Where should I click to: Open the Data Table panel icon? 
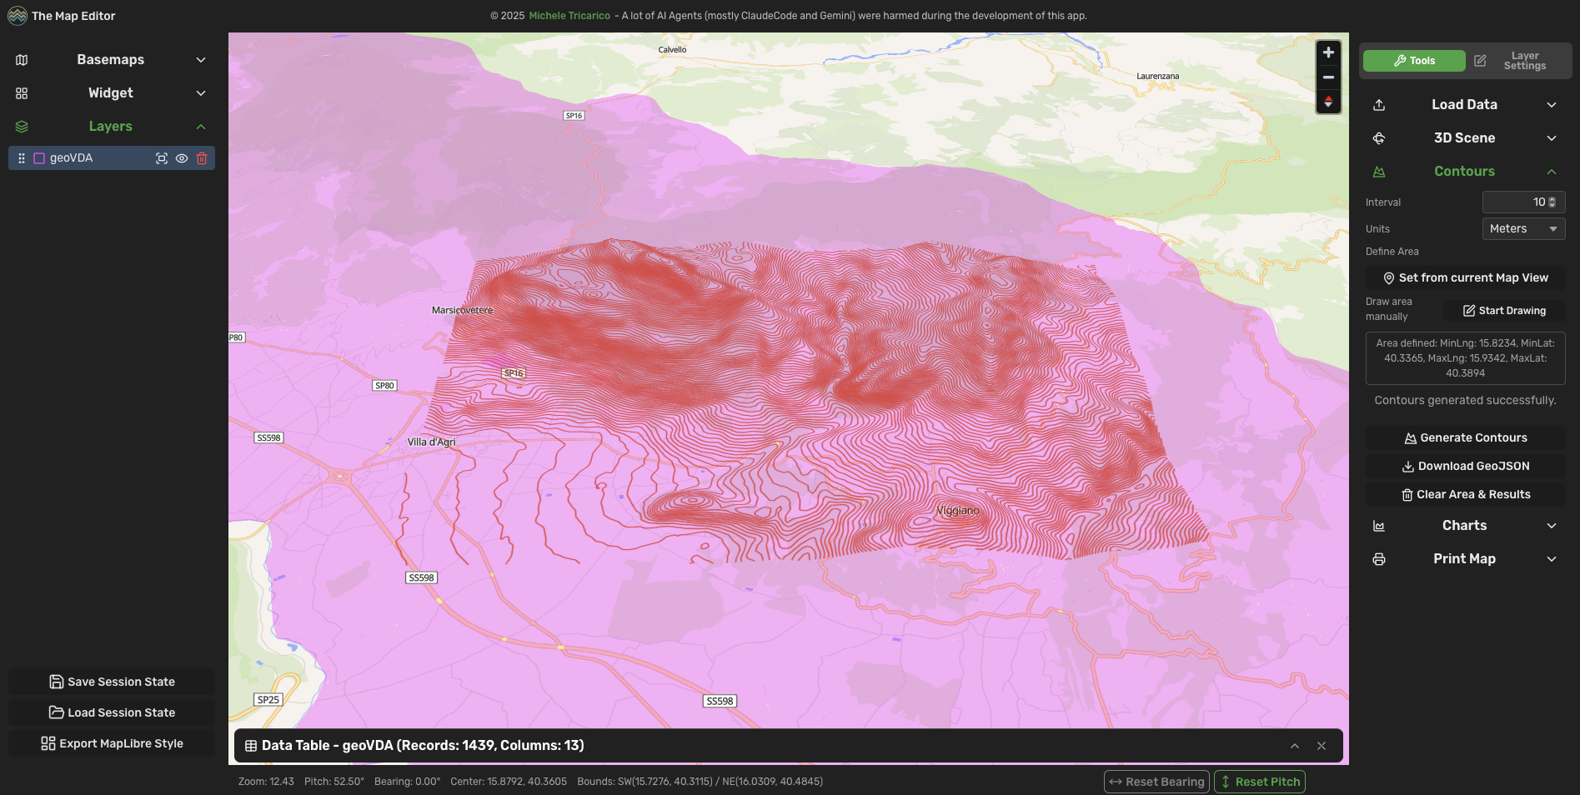[251, 745]
